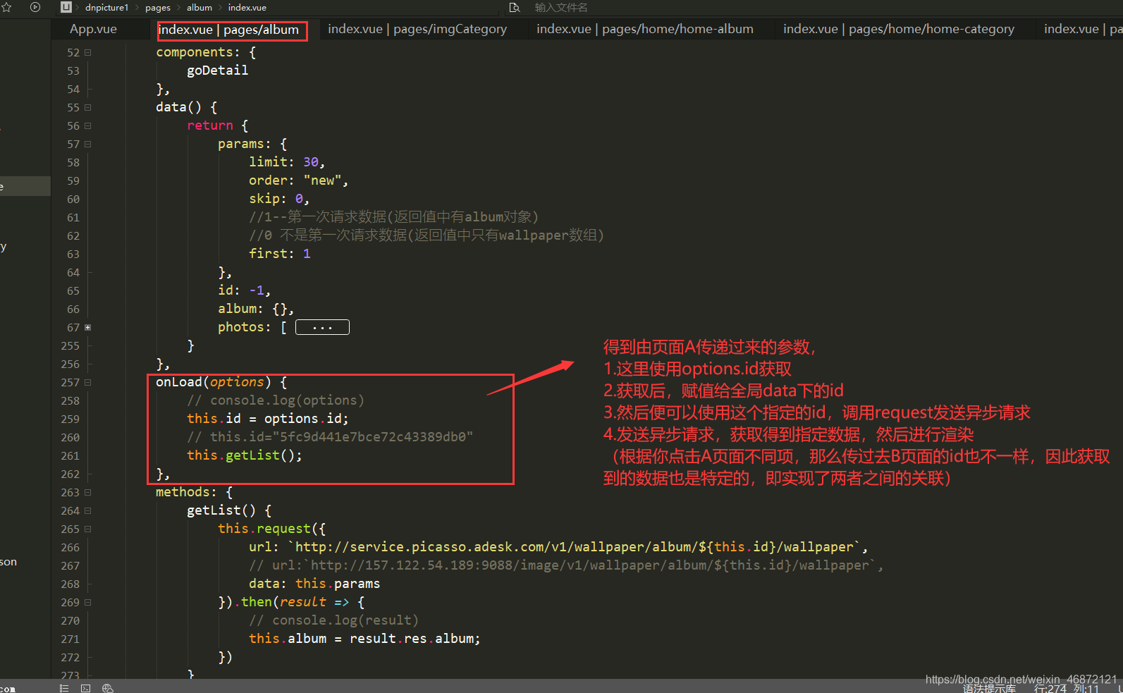Collapse the this.request block at line 265
Screen dimensions: 1123x693
pyautogui.click(x=88, y=529)
